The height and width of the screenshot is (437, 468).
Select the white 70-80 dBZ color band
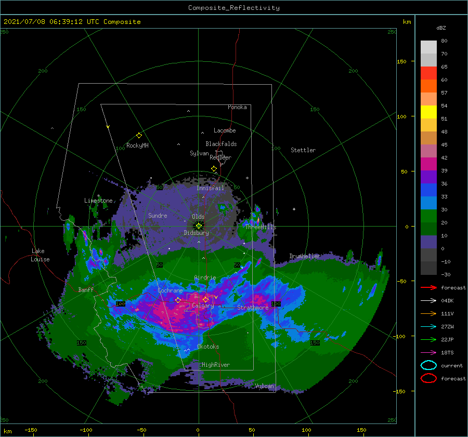click(x=428, y=47)
